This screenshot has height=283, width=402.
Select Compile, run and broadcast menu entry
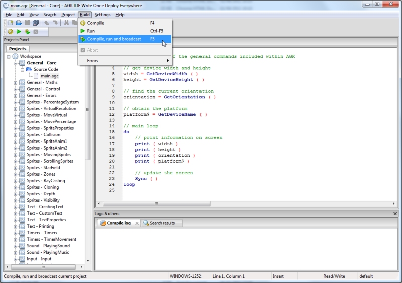[x=125, y=39]
